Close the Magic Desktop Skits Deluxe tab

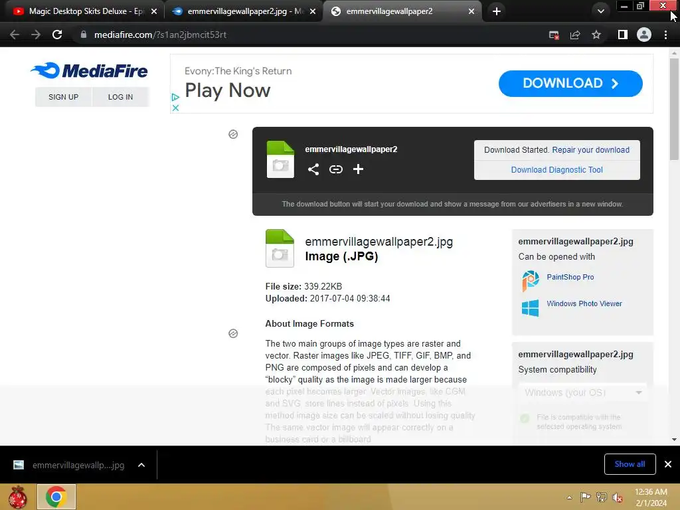(154, 12)
